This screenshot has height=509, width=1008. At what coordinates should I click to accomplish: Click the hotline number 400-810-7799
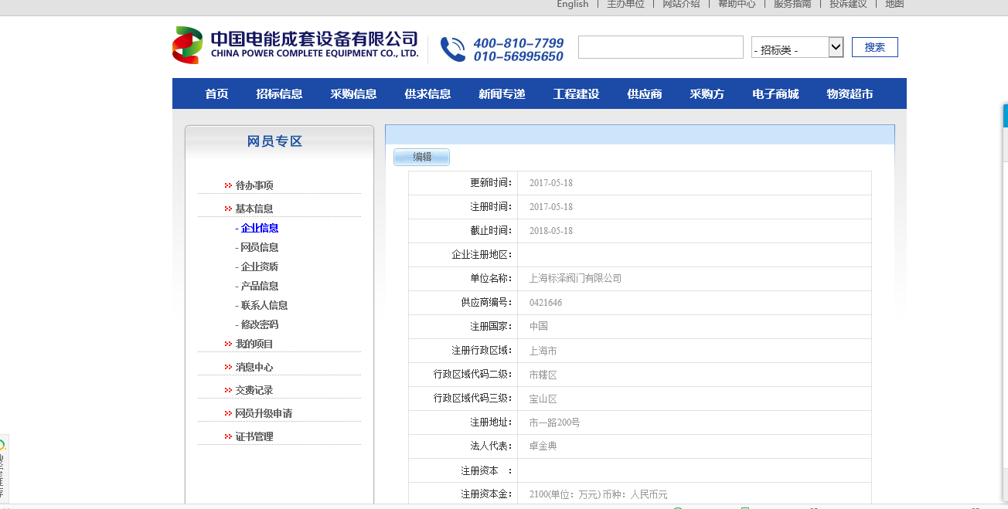[519, 42]
